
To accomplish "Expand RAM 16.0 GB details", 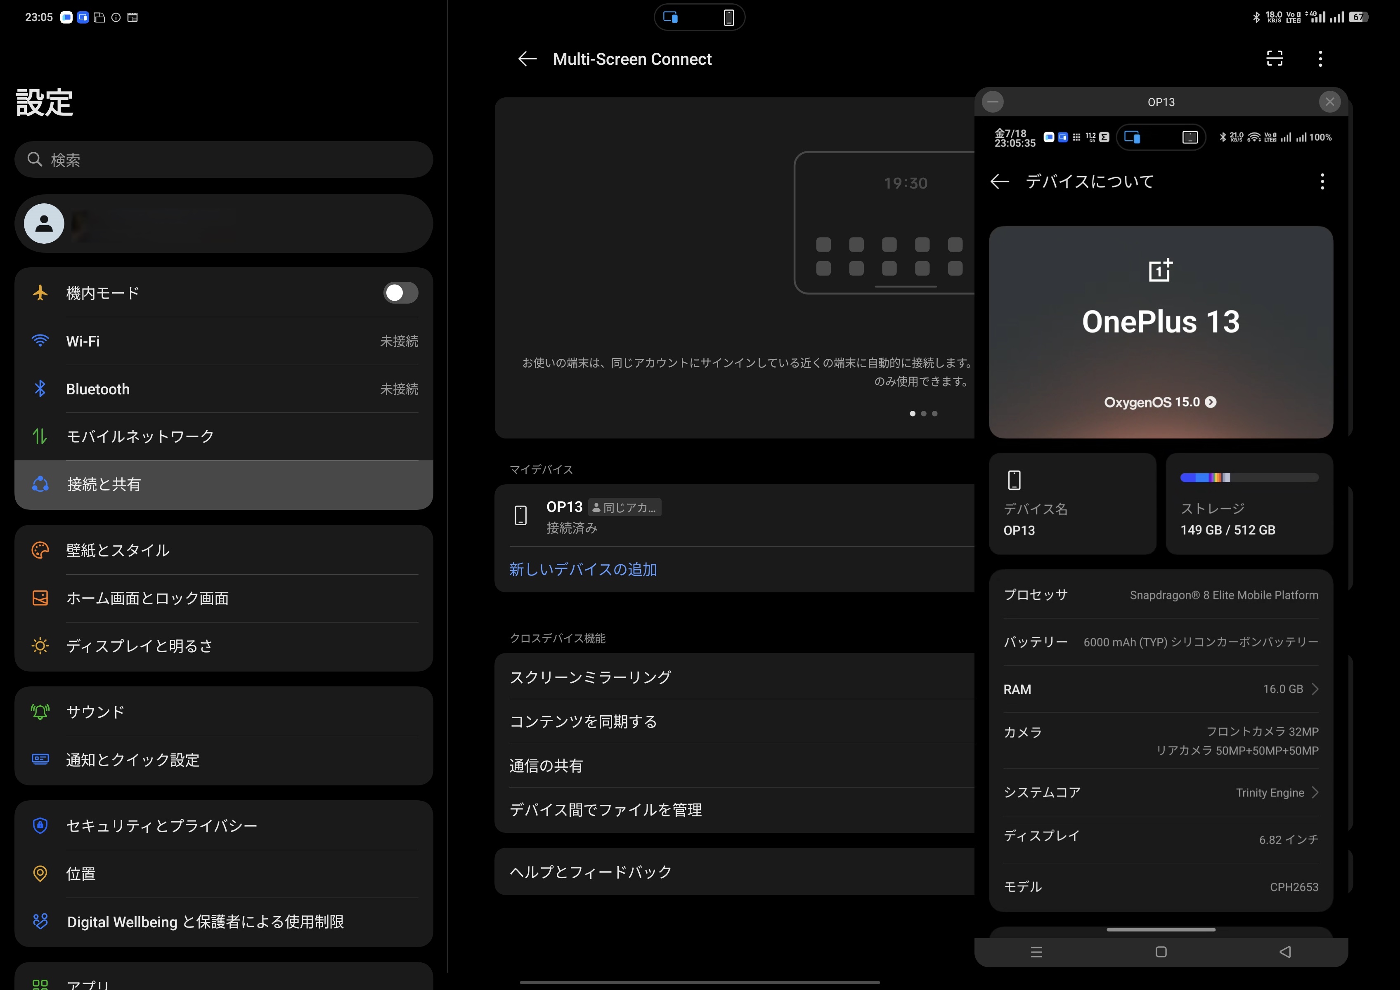I will point(1160,689).
